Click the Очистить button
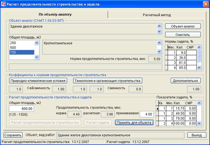 [183, 34]
